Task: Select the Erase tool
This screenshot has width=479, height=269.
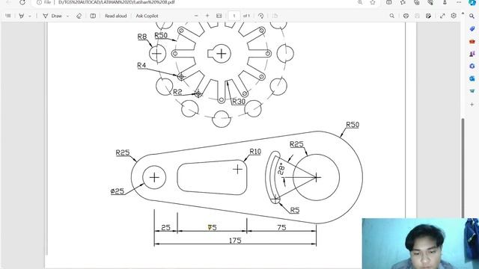Action: click(79, 16)
